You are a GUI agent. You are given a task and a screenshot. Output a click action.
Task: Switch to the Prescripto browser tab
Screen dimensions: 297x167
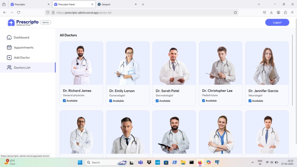tap(30, 4)
